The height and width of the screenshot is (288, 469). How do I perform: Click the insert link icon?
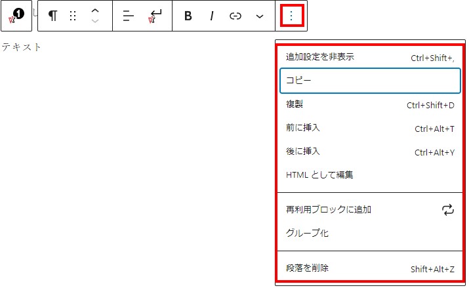235,16
